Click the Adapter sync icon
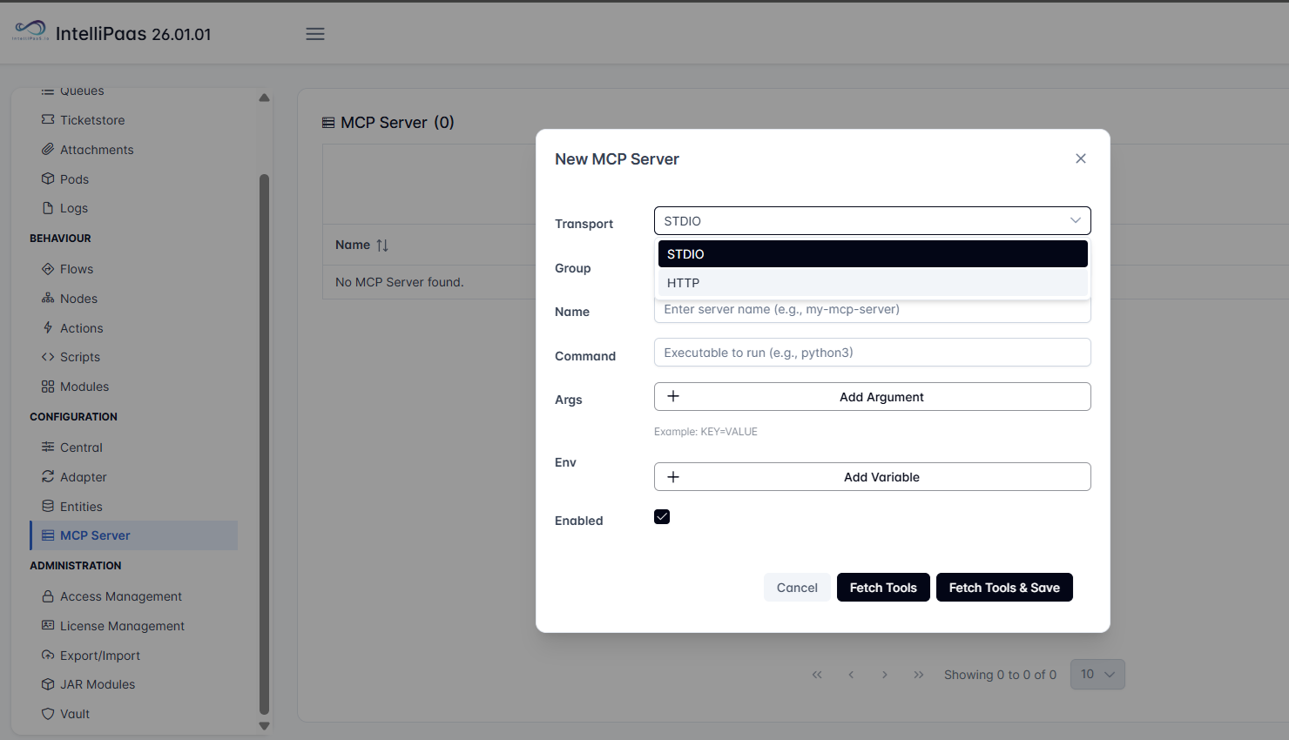 click(x=48, y=476)
